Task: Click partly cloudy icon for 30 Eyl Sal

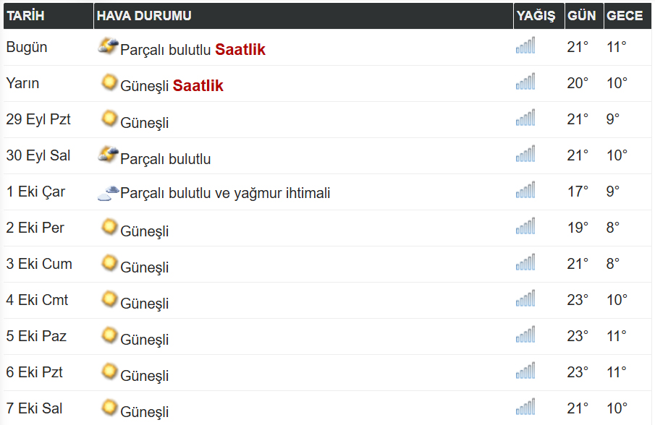Action: coord(108,155)
